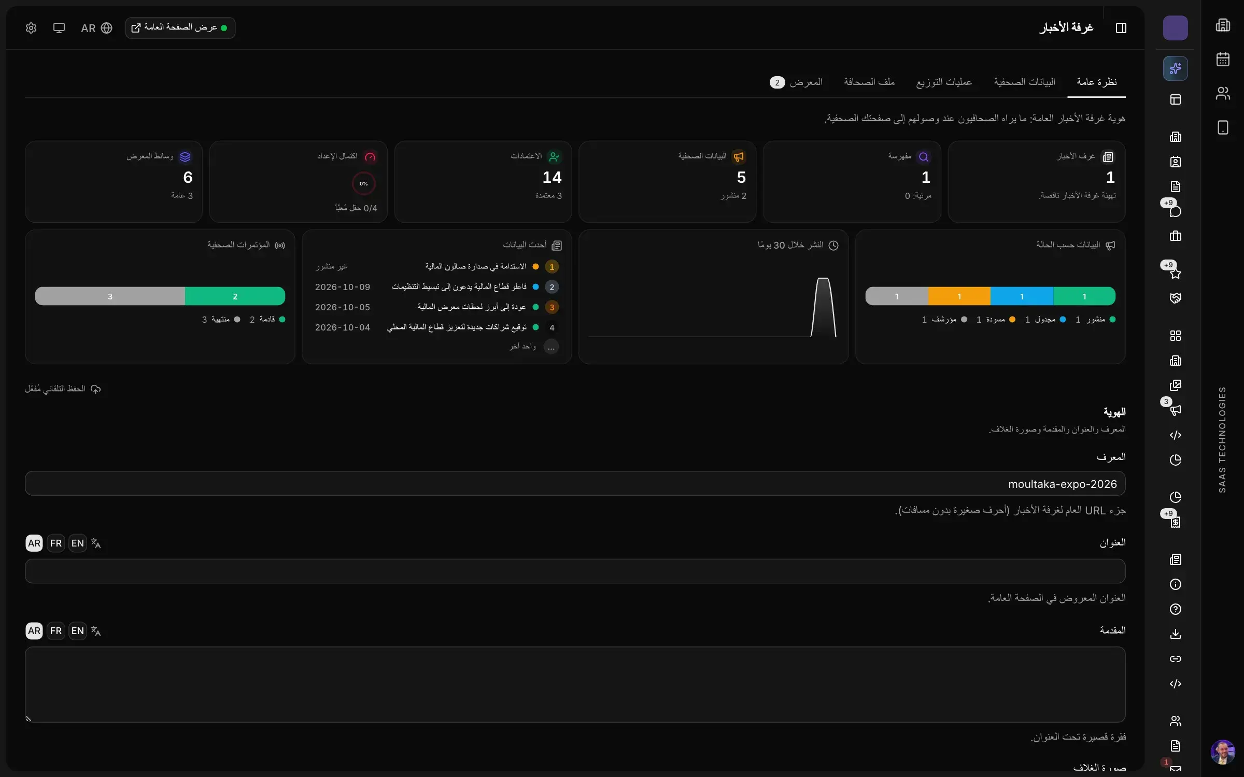
Task: Click the briefcase icon in sidebar
Action: pos(1175,236)
